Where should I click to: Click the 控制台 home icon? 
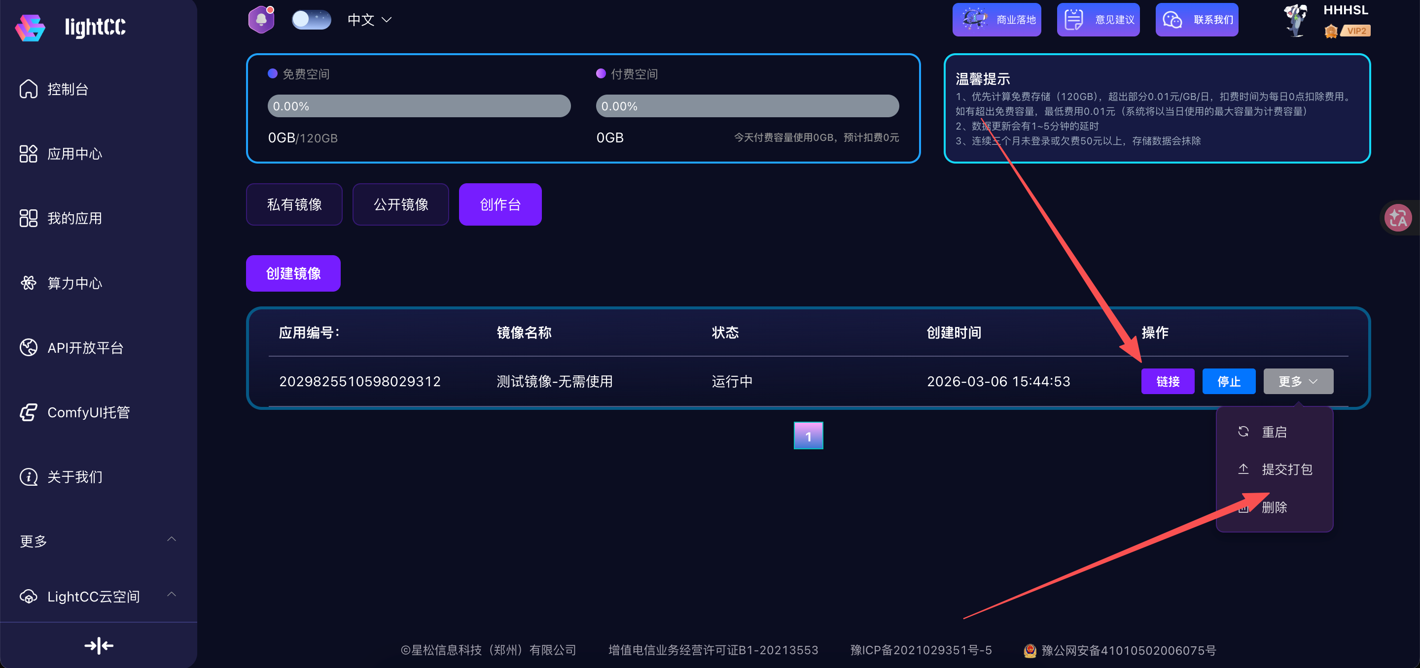pyautogui.click(x=28, y=89)
